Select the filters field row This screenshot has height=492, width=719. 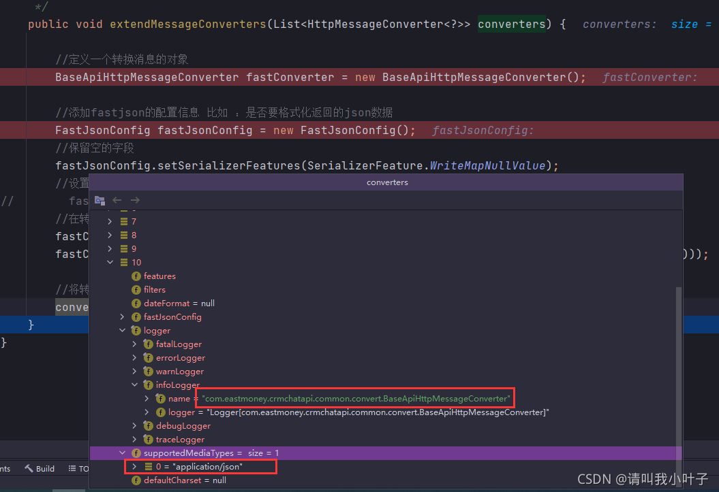click(383, 290)
